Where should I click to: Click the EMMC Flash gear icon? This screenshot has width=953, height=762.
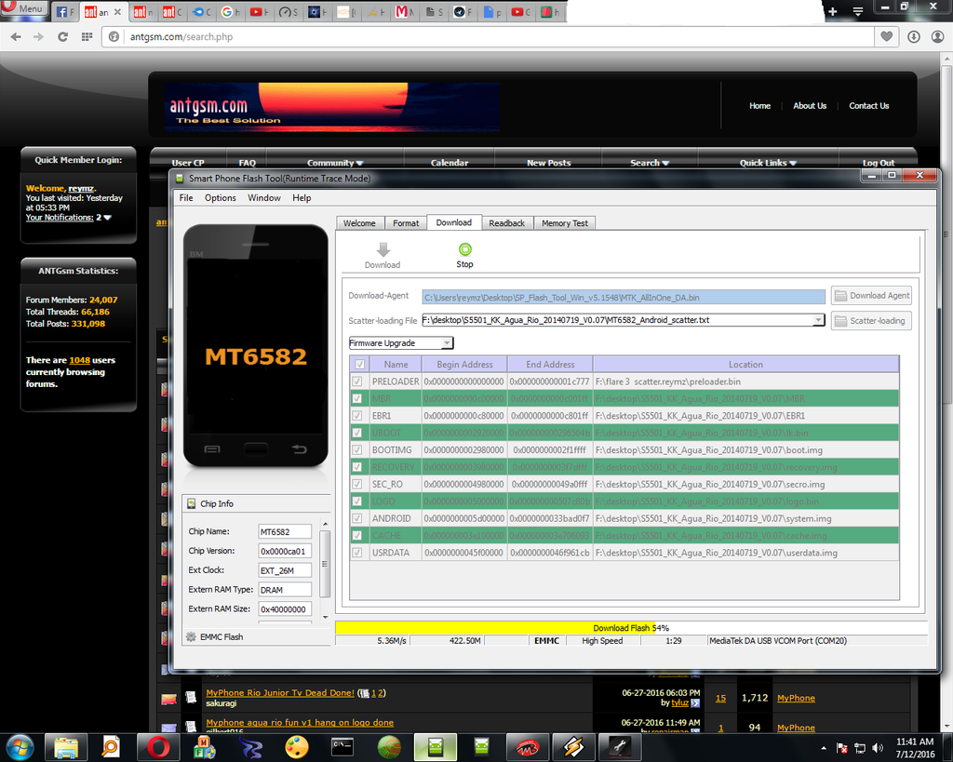pos(191,637)
